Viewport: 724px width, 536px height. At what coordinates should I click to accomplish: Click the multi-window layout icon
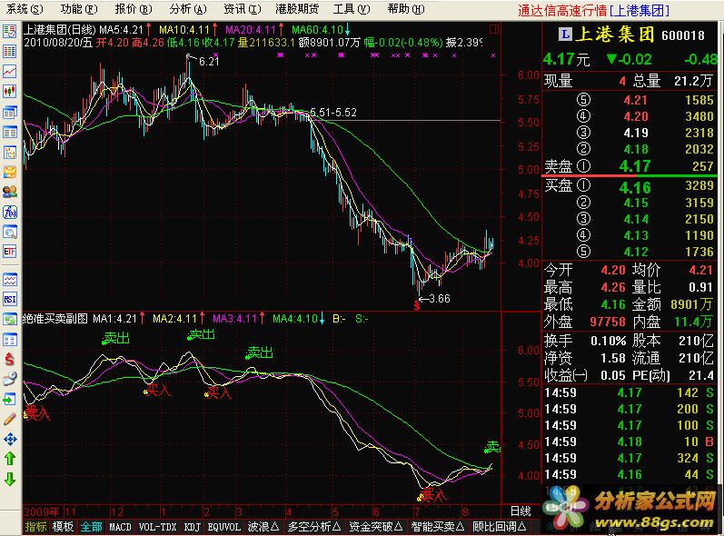pos(10,340)
